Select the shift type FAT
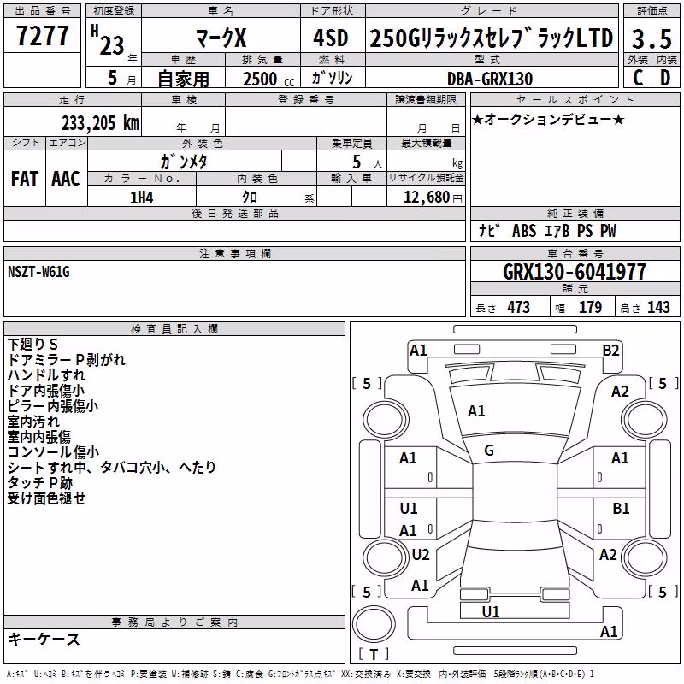 25,179
